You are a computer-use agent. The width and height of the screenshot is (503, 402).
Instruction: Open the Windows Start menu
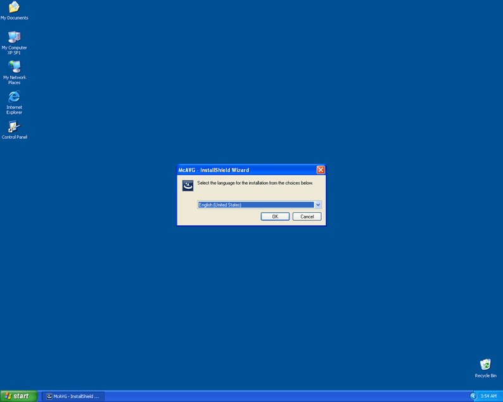tap(18, 396)
